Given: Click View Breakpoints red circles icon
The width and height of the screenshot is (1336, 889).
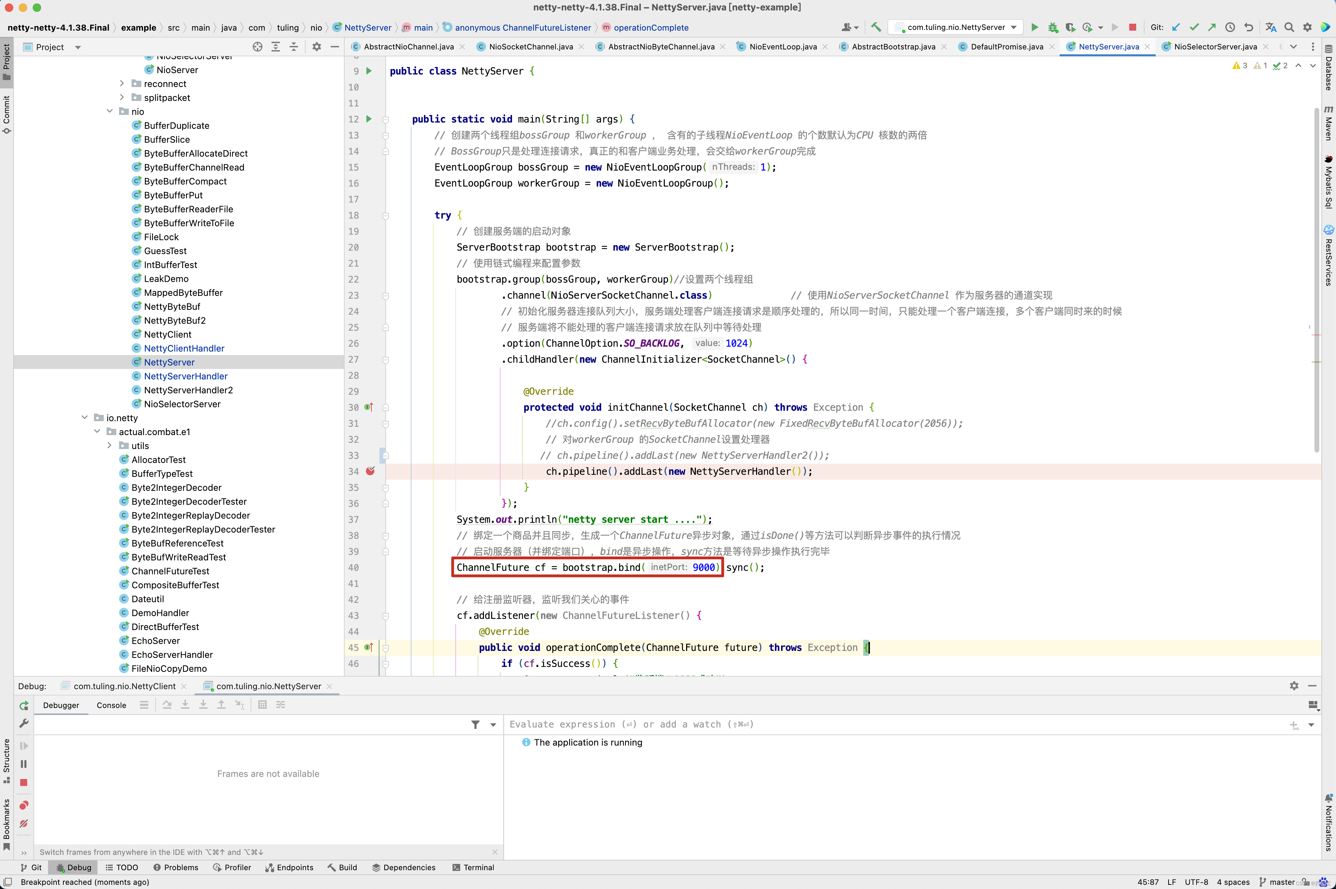Looking at the screenshot, I should tap(23, 805).
